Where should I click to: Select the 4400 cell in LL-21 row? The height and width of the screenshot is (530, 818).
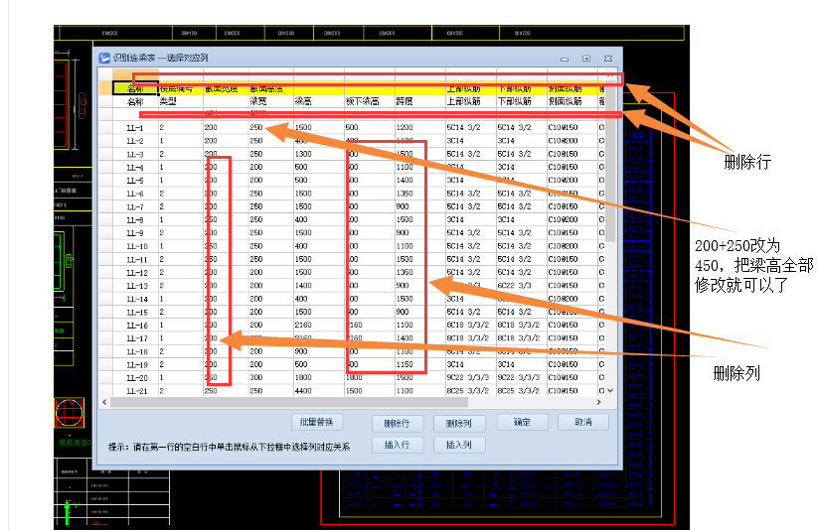(x=319, y=391)
